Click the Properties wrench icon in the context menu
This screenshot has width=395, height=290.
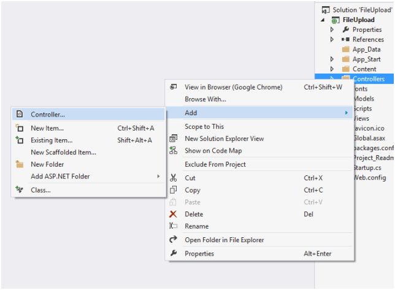point(174,253)
